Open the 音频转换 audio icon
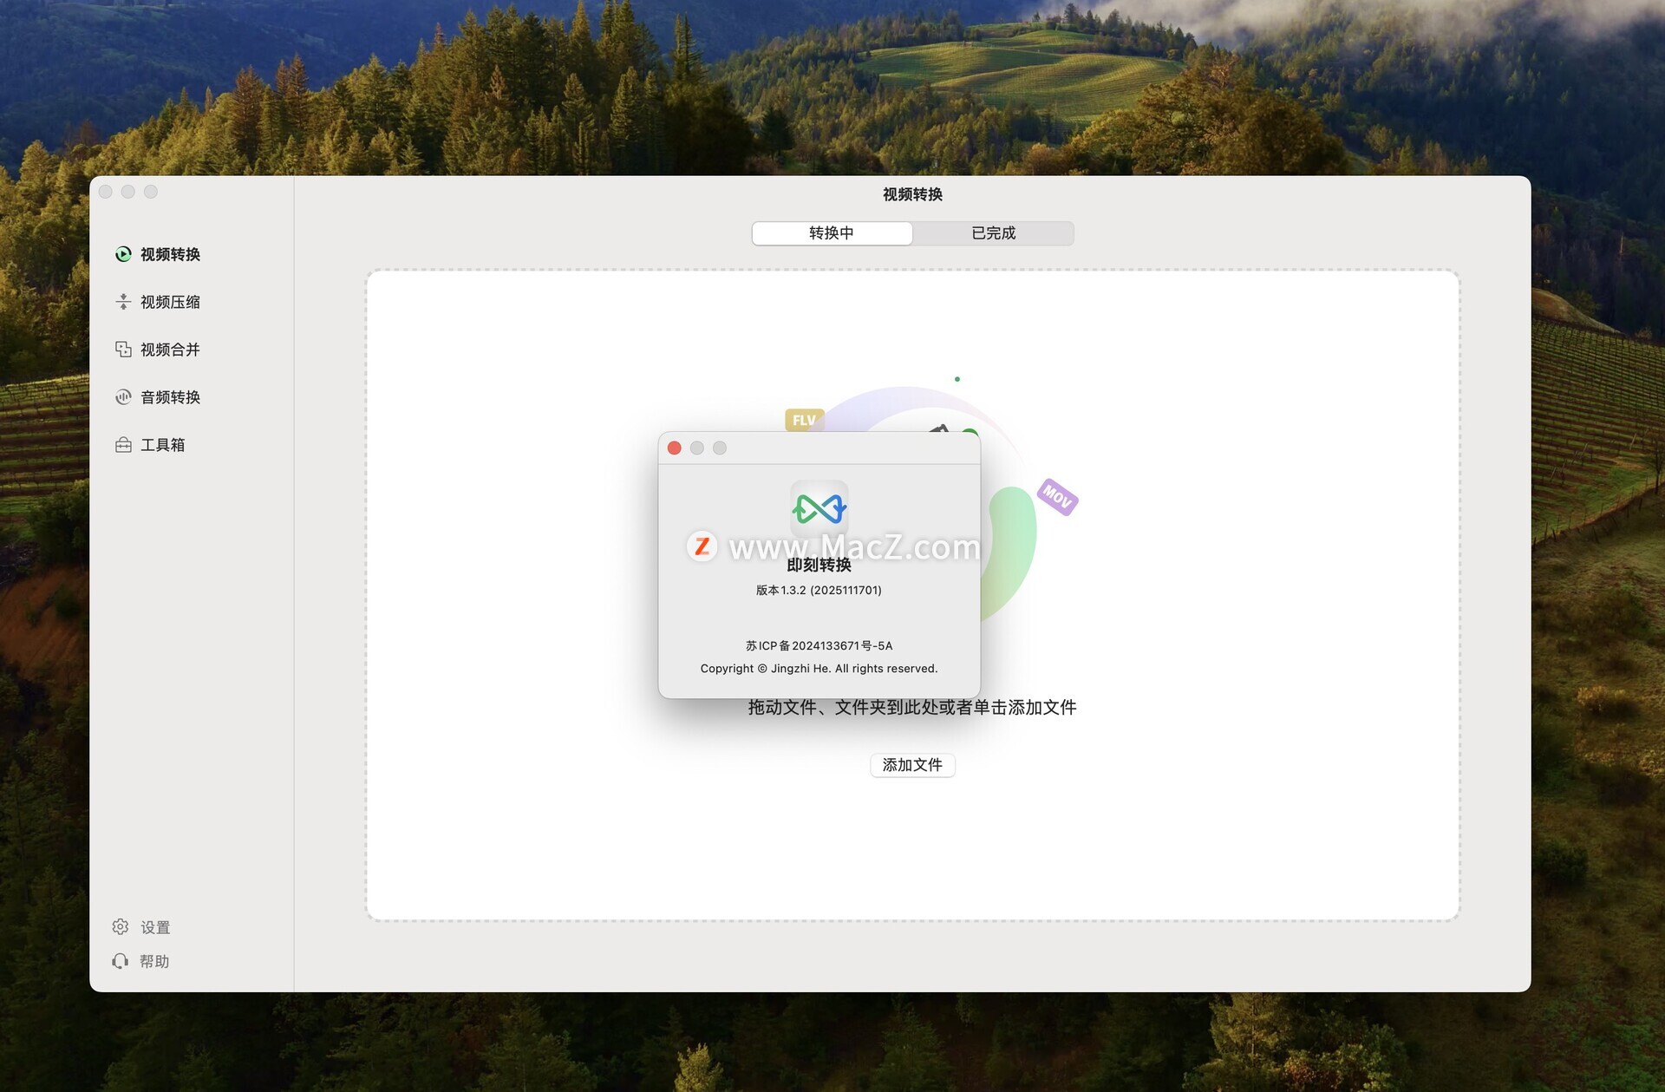 (x=123, y=397)
